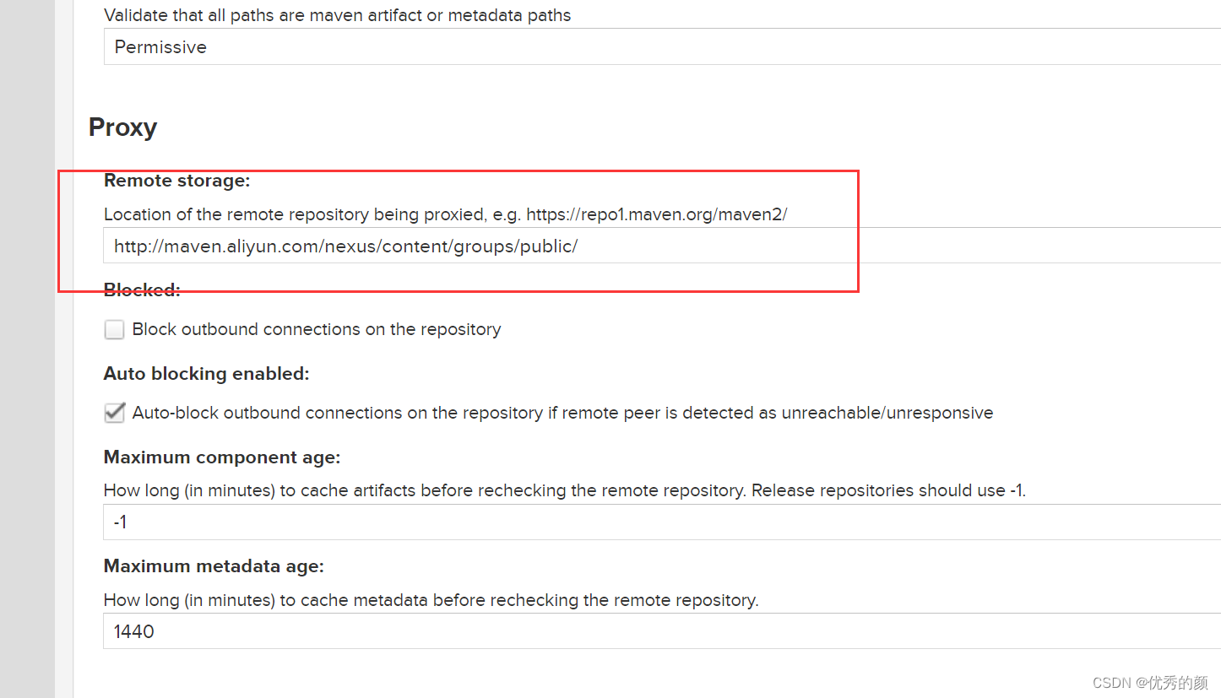Click the gray left sidebar strip
1221x698 pixels.
(27, 349)
